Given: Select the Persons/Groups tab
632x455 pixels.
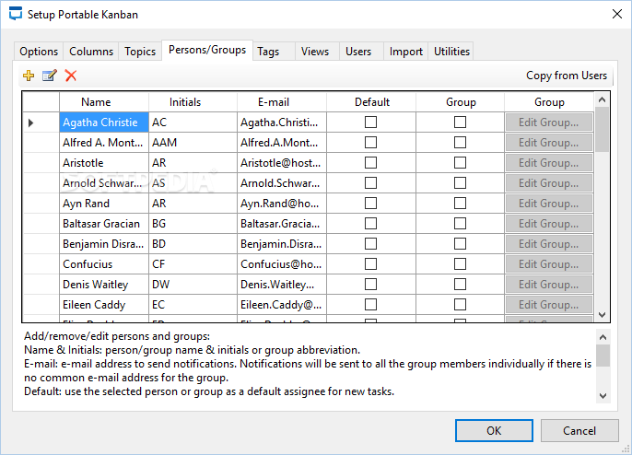Looking at the screenshot, I should click(x=207, y=50).
